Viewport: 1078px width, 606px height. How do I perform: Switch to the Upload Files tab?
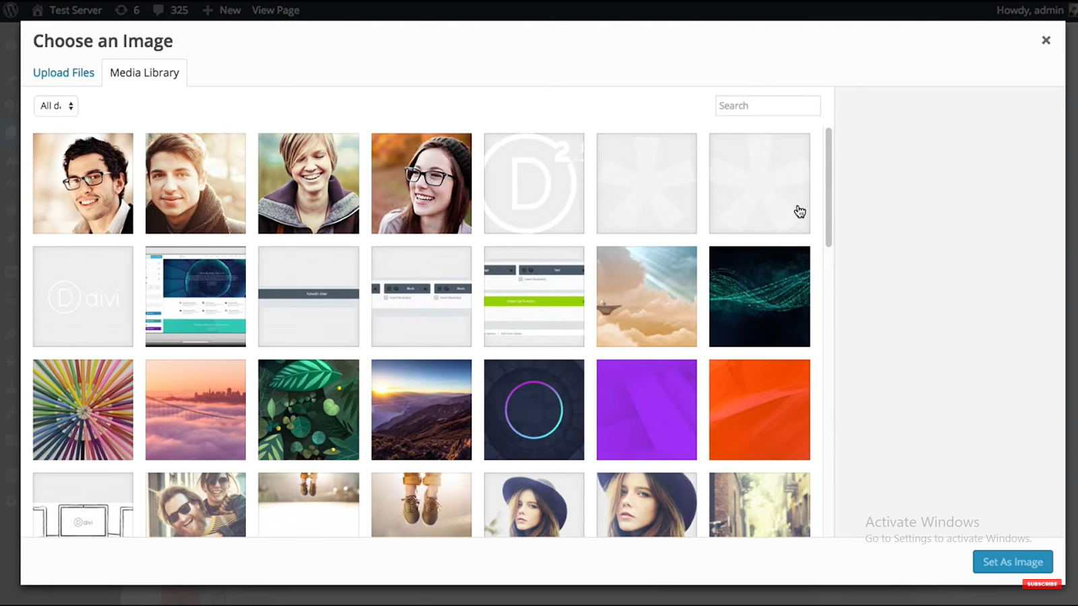(63, 72)
